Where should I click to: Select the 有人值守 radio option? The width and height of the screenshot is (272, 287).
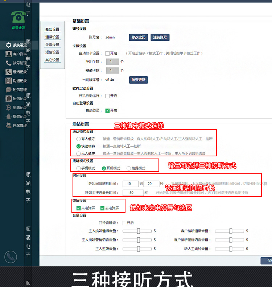pos(78,139)
